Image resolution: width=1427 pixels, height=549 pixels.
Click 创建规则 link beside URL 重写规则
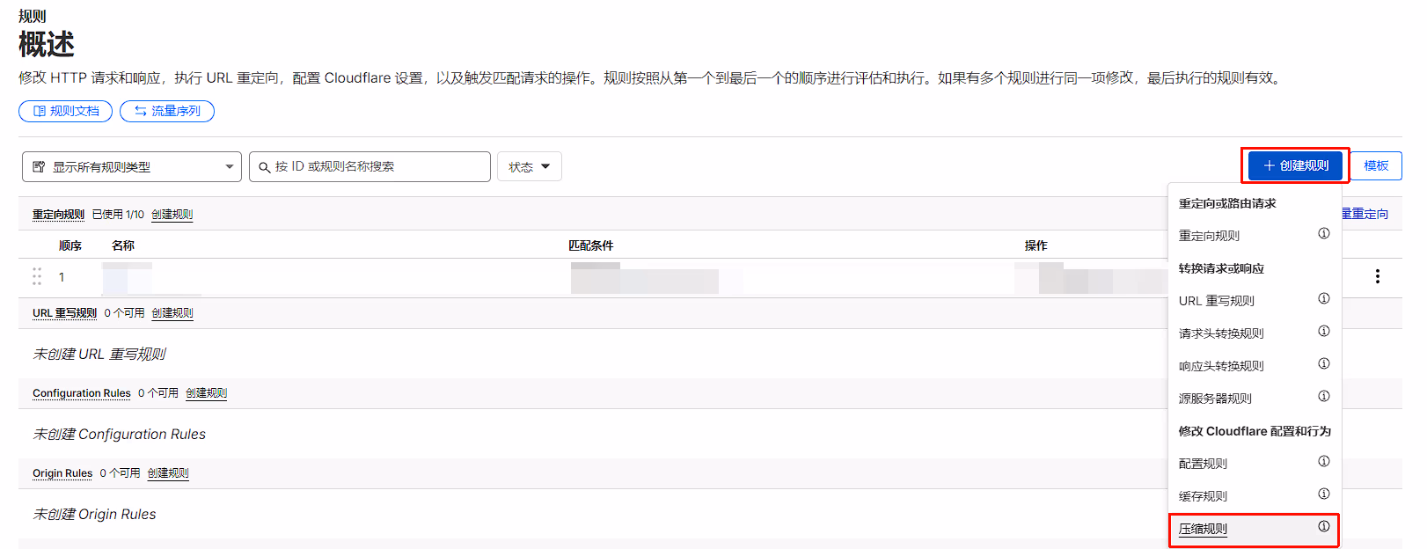[x=172, y=313]
